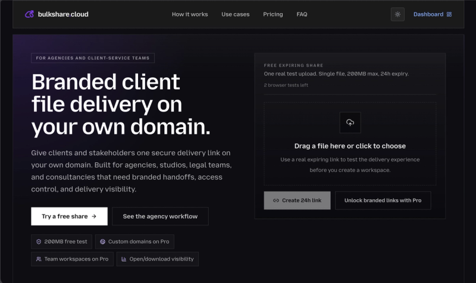Click the Drag a file here or click text

350,146
